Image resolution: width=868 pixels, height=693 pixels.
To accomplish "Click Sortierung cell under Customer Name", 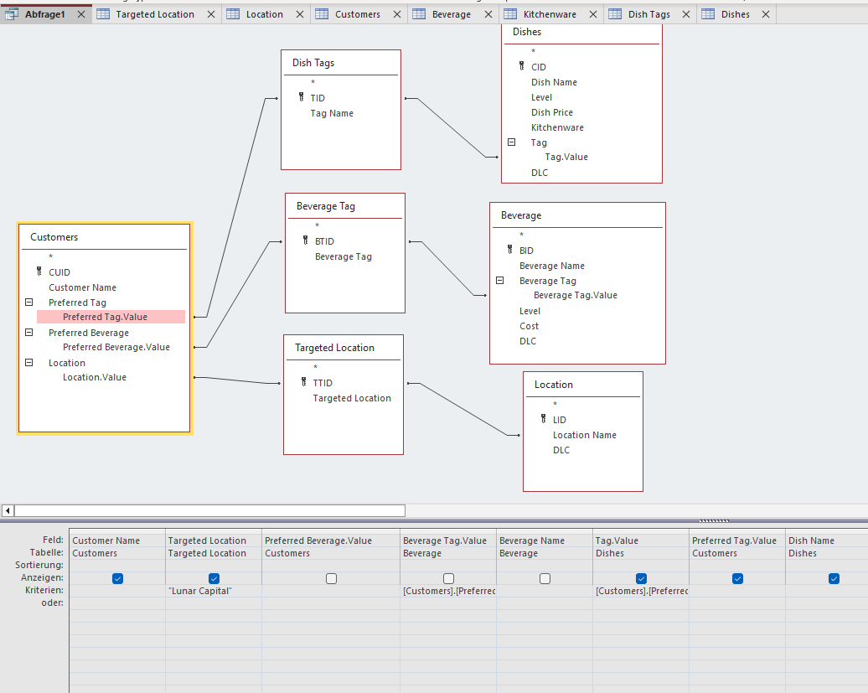I will [x=117, y=565].
